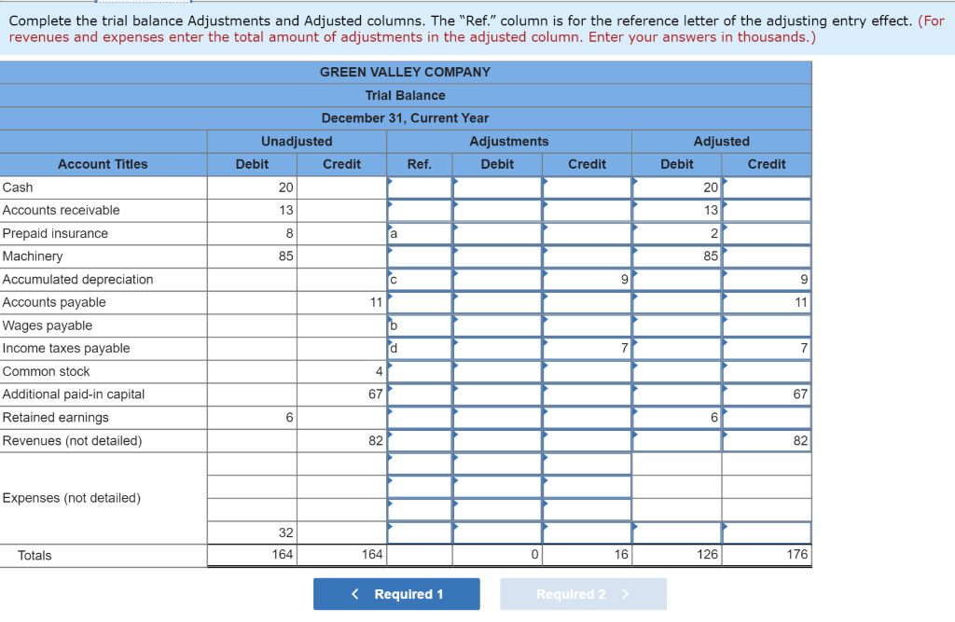Open Ref. dropdown showing 'b' for Wages payable
The image size is (955, 622).
pos(420,325)
